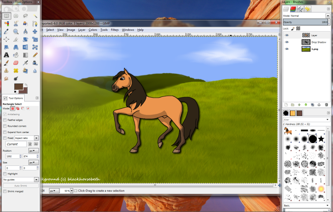Toggle visibility of top Layer
This screenshot has height=212, width=333.
click(x=287, y=35)
